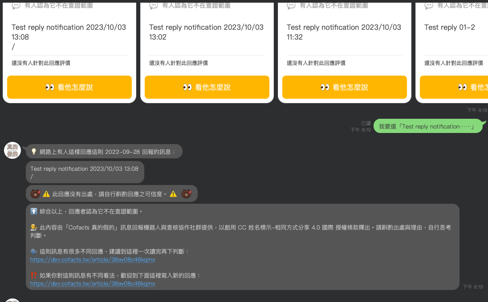Click the eyes emoji on the 11:32 card button
Viewport: 488px width, 302px height.
click(x=325, y=87)
